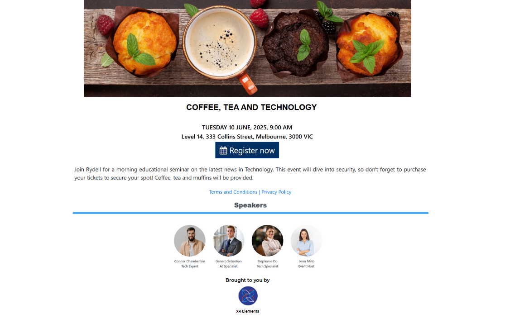Click the Coffee, Tea and Technology heading
Image resolution: width=505 pixels, height=328 pixels.
pos(251,107)
